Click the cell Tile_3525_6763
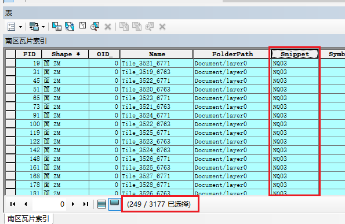 coord(157,167)
